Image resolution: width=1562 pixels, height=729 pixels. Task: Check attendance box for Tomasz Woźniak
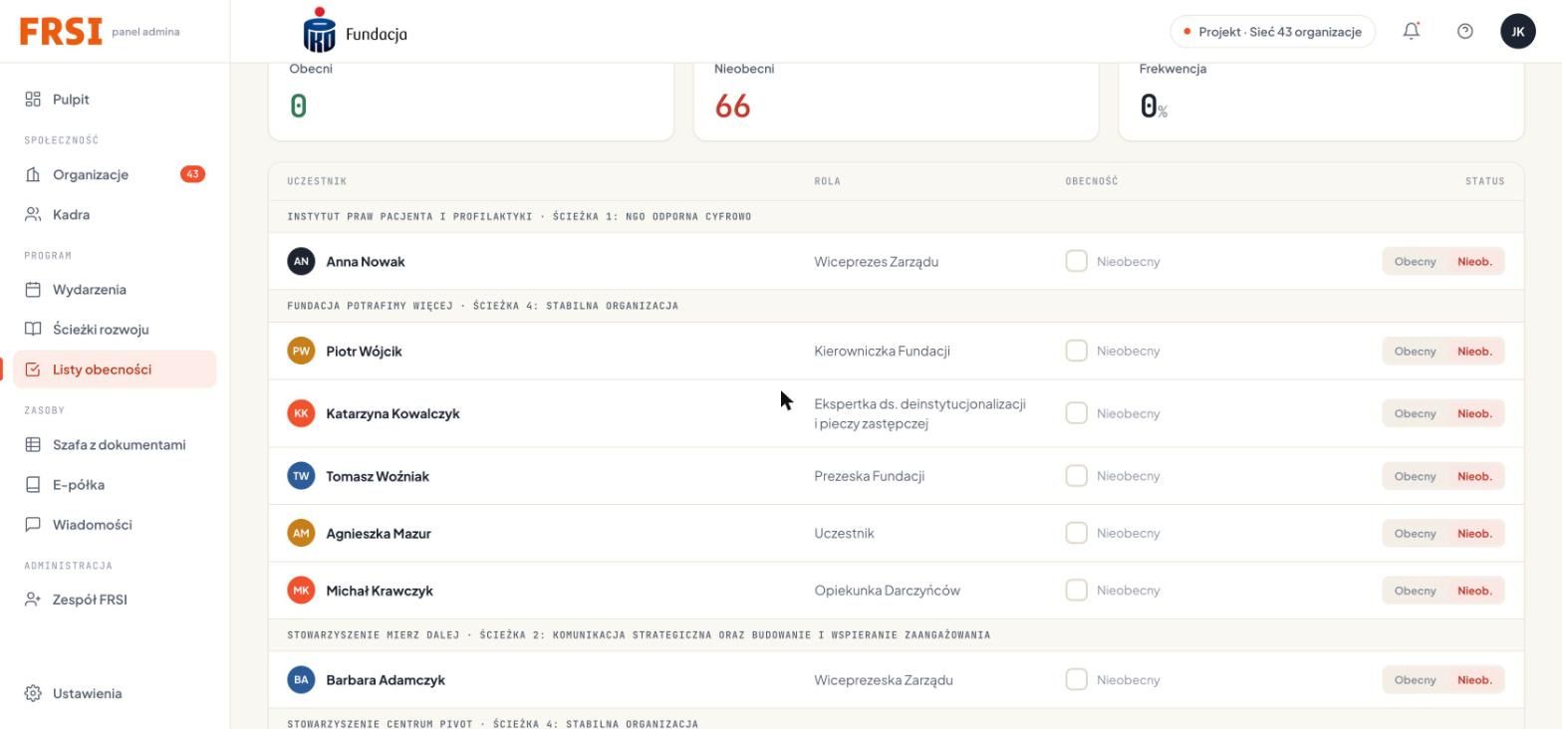click(x=1076, y=476)
